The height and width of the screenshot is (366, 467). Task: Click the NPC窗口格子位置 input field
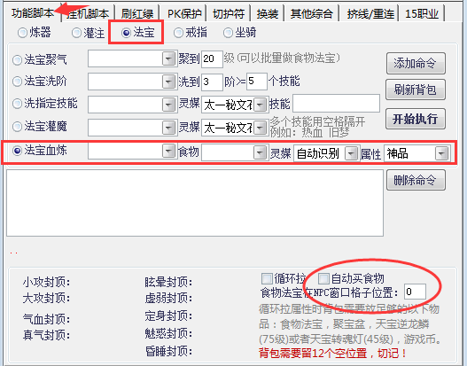(415, 292)
